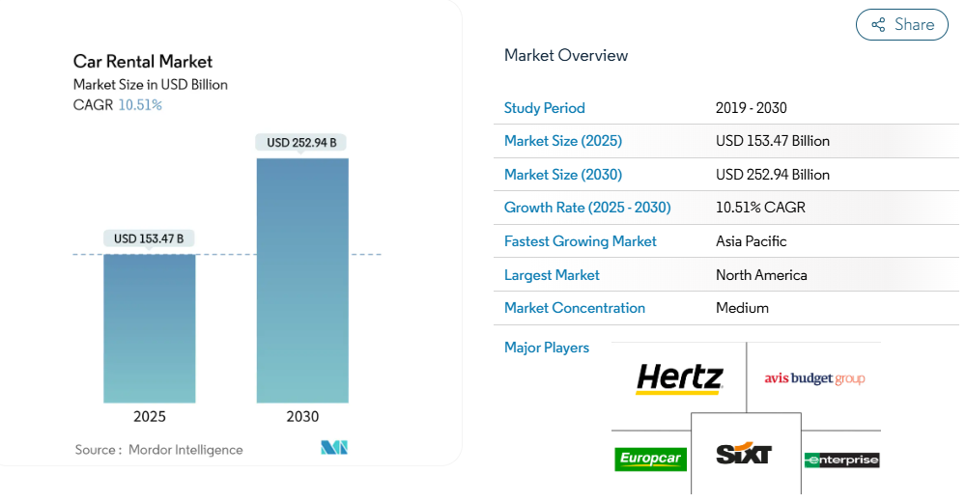Click the Enterprise logo
This screenshot has height=503, width=966.
click(841, 460)
